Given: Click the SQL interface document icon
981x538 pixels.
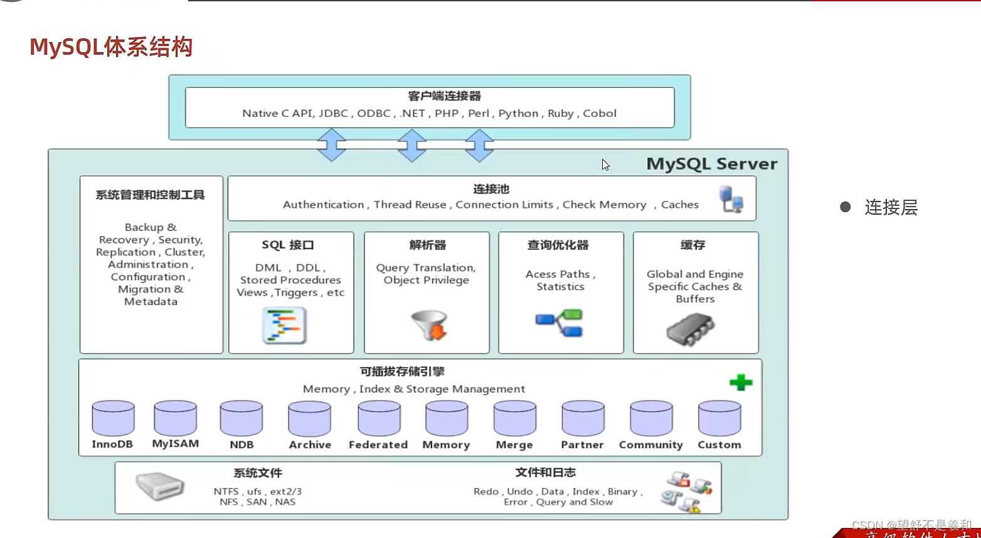Looking at the screenshot, I should pos(284,325).
